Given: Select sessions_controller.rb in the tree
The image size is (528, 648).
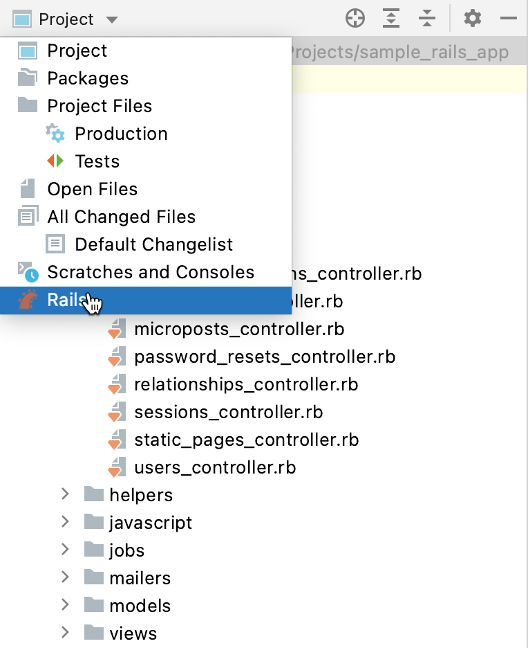Looking at the screenshot, I should [x=228, y=412].
